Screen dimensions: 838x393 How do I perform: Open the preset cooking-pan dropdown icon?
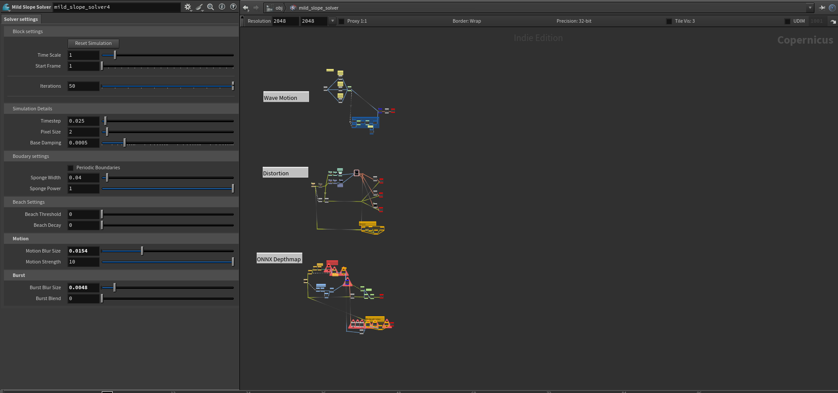(x=200, y=7)
